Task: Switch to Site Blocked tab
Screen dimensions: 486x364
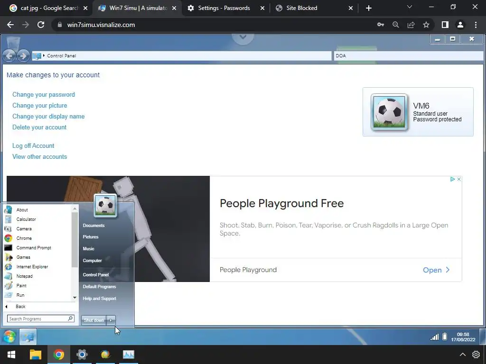Action: coord(314,8)
